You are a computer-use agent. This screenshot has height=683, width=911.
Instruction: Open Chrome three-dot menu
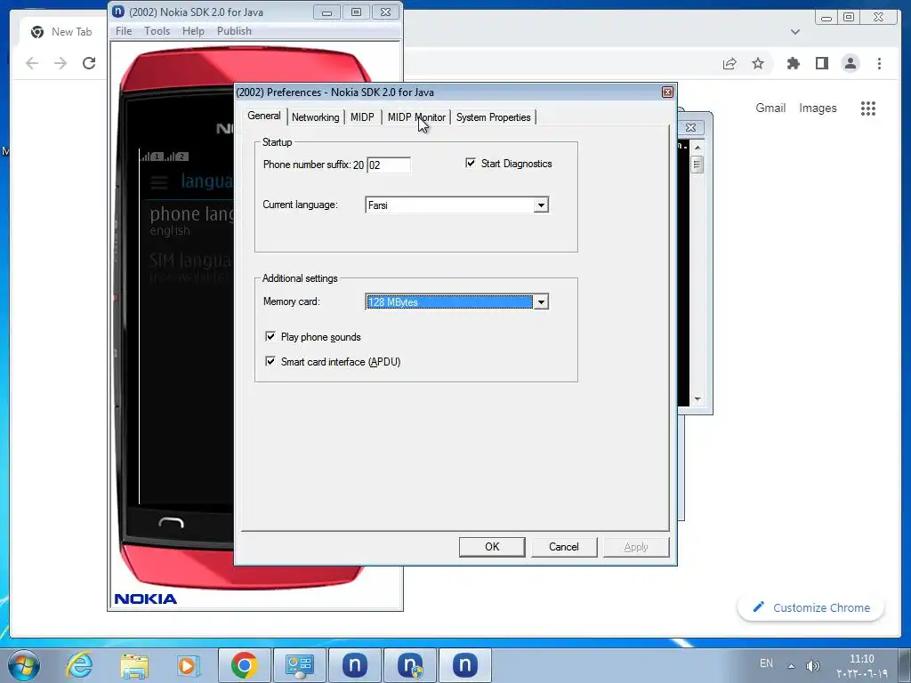coord(879,63)
